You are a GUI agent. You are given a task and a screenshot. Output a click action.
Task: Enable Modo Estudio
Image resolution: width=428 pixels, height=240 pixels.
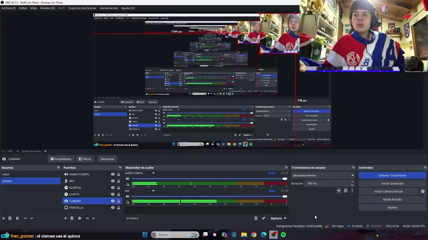[x=392, y=199]
